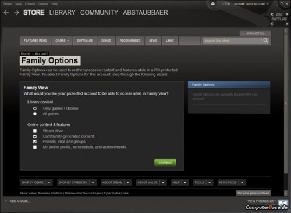
Task: Enable the Steam store checkbox
Action: (x=35, y=131)
